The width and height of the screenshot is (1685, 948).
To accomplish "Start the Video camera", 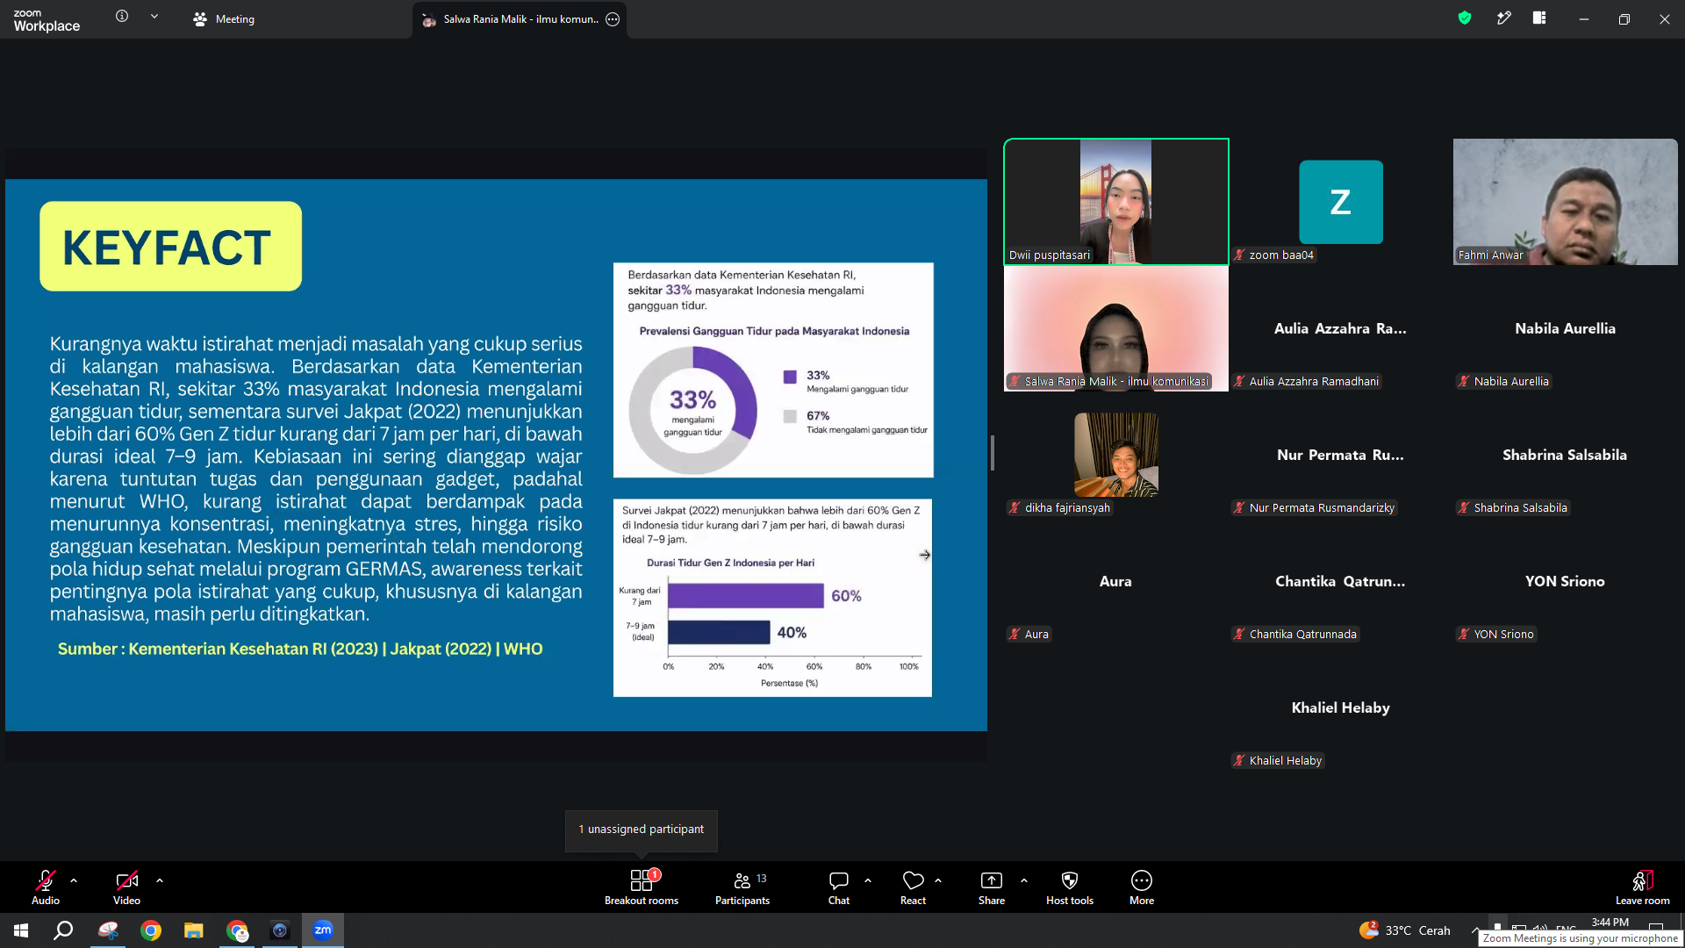I will point(126,887).
